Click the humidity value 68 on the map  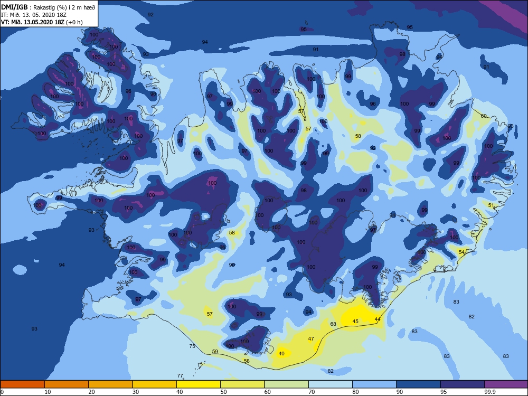coord(333,324)
